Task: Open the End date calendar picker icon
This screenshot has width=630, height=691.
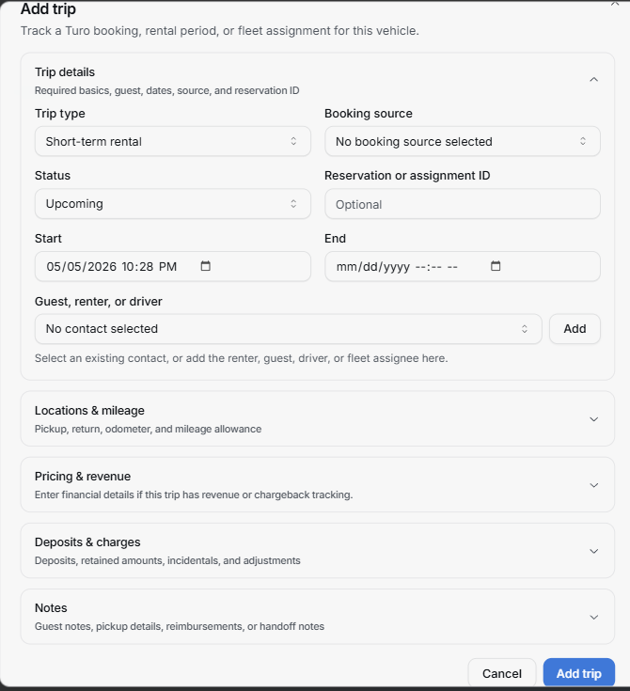Action: click(496, 266)
